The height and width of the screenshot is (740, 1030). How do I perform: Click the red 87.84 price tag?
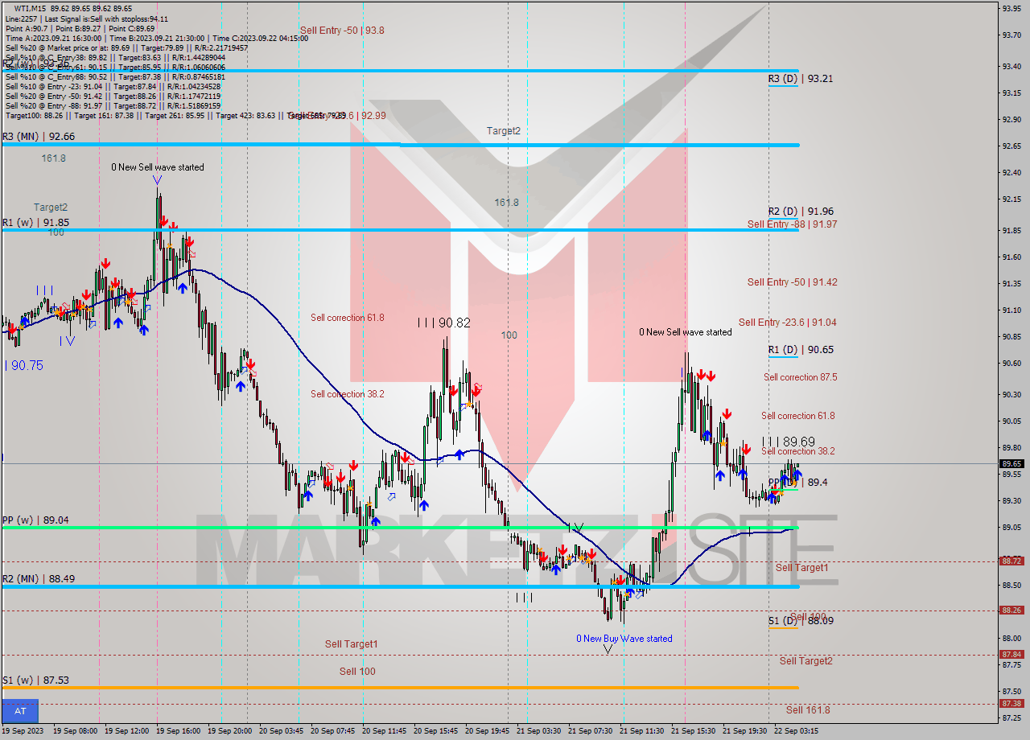[x=1011, y=655]
